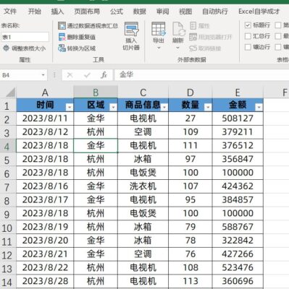
Task: Open the 区域 column filter dropdown
Action: pos(113,107)
